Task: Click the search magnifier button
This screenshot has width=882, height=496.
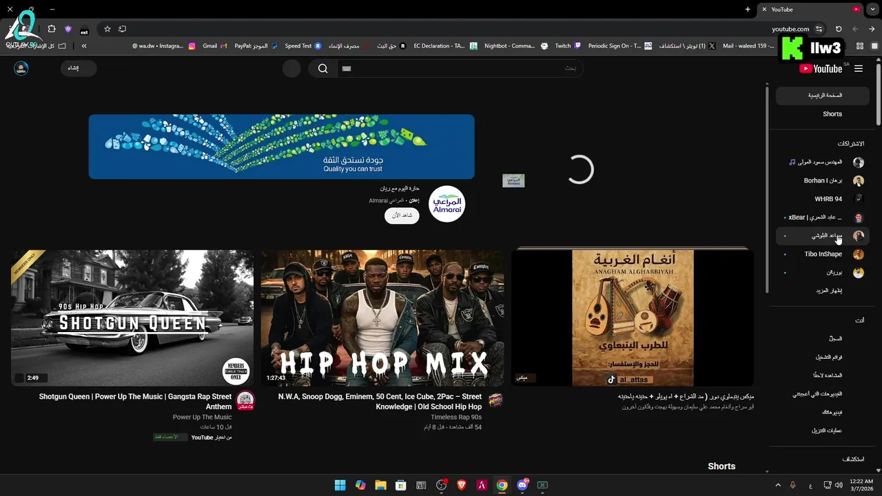Action: (322, 68)
